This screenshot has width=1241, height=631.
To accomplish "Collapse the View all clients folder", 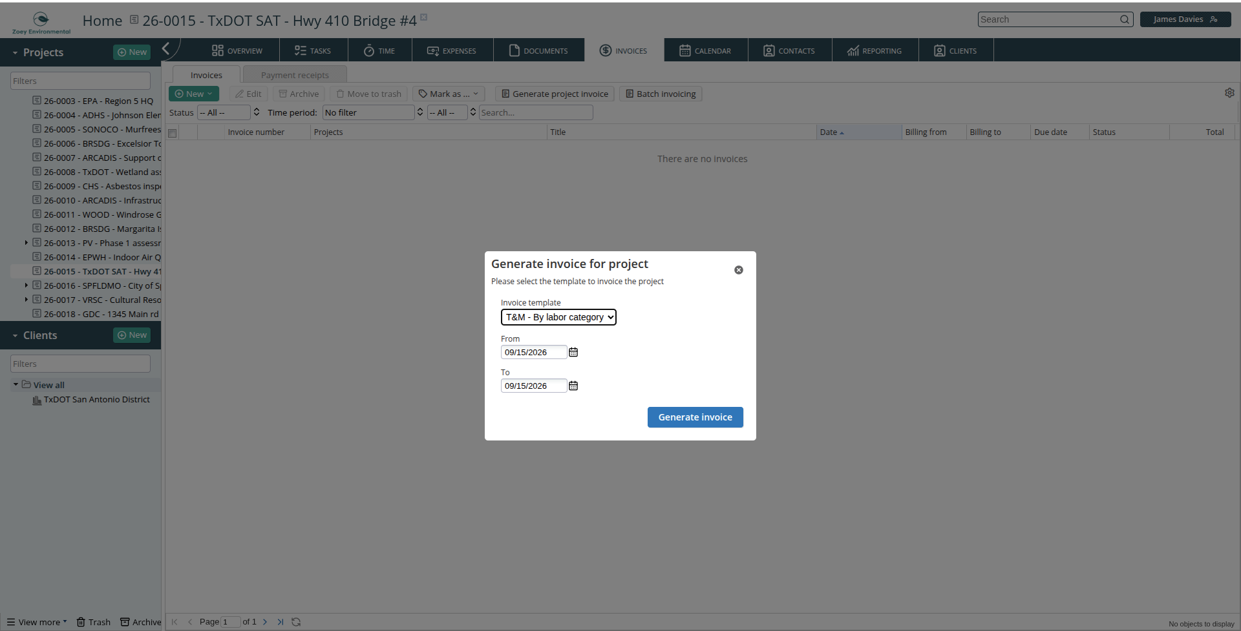I will pos(16,384).
